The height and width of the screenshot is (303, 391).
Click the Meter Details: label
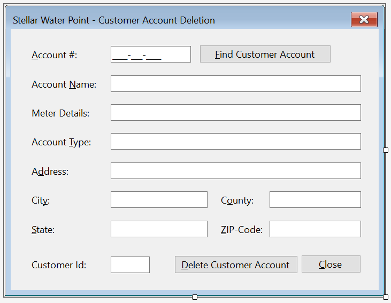pos(60,113)
